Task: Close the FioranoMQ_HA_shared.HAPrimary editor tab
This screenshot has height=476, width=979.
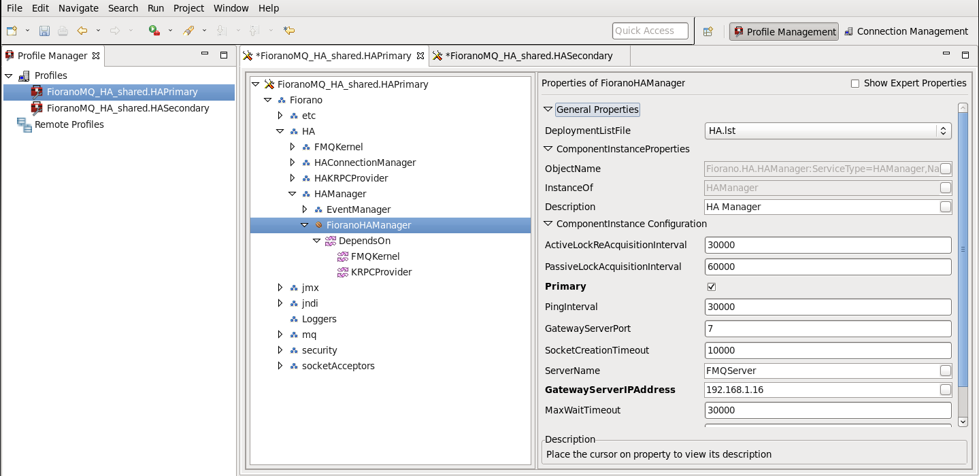Action: pos(420,56)
